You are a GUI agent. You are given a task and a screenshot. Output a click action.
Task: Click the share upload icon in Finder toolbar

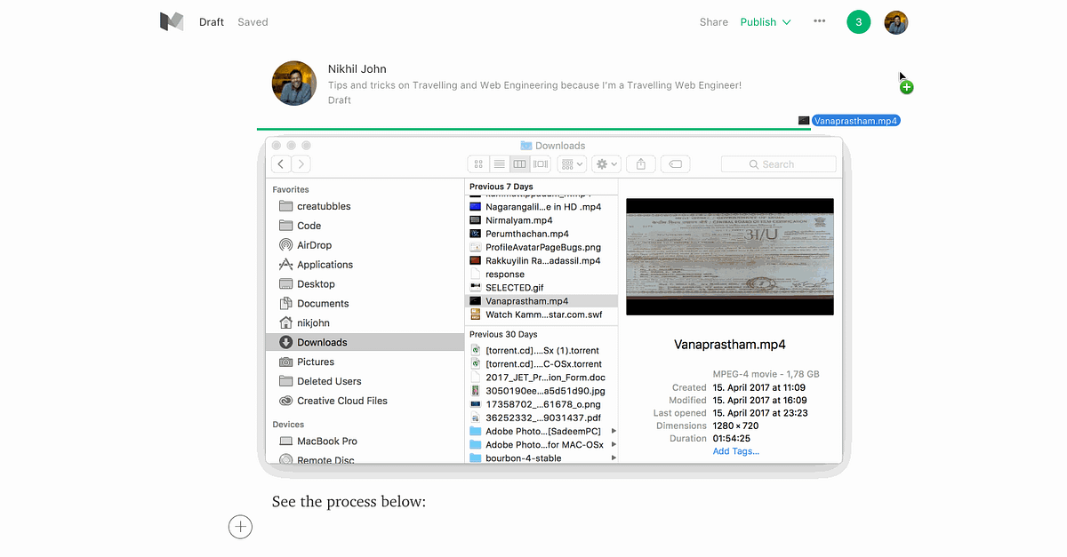pos(640,163)
